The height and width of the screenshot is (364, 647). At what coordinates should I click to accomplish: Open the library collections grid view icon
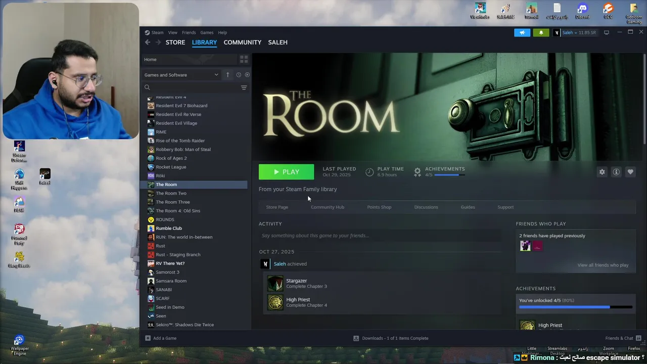(x=244, y=59)
